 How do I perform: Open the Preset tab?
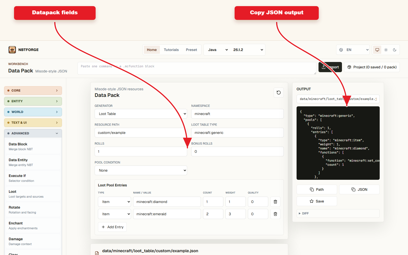pos(191,50)
